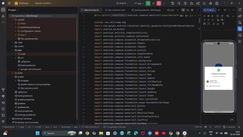
Task: Collapse the .gradle folder
Action: click(13, 20)
